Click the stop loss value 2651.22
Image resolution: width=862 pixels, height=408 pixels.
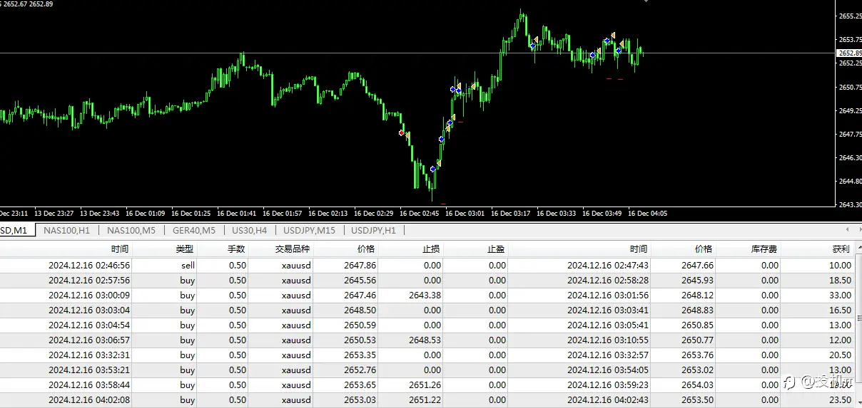(x=425, y=399)
